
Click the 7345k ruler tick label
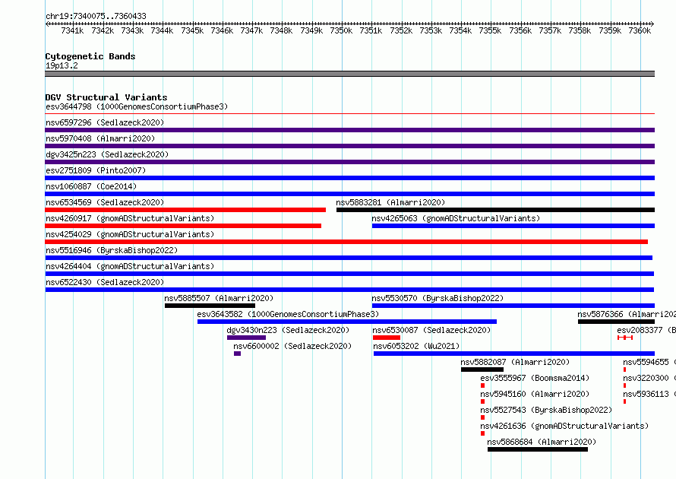[192, 30]
